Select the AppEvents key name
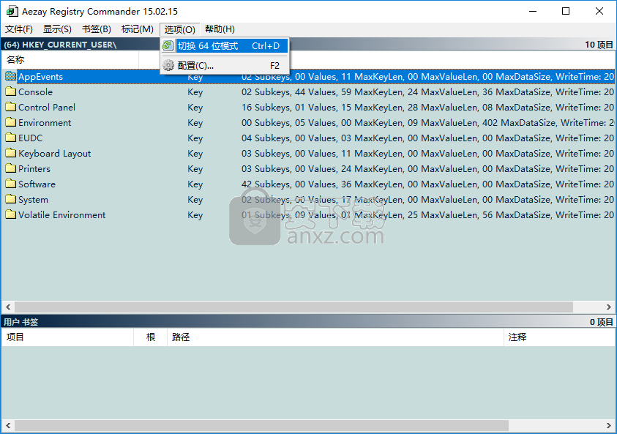The width and height of the screenshot is (617, 434). [x=40, y=76]
